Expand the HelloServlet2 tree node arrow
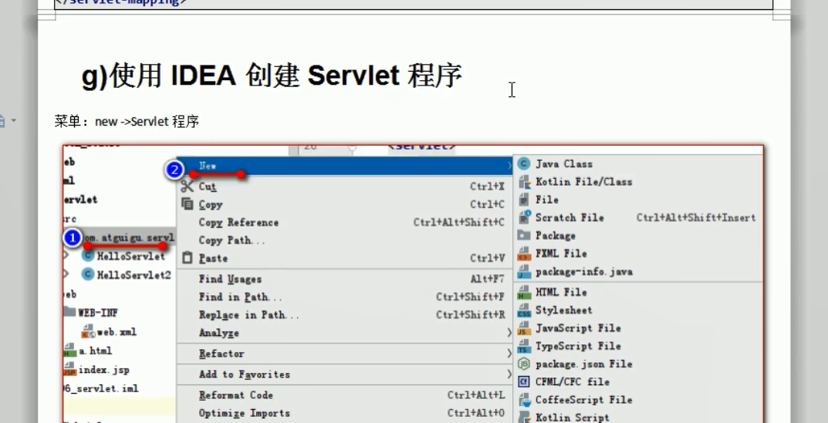 pyautogui.click(x=66, y=274)
